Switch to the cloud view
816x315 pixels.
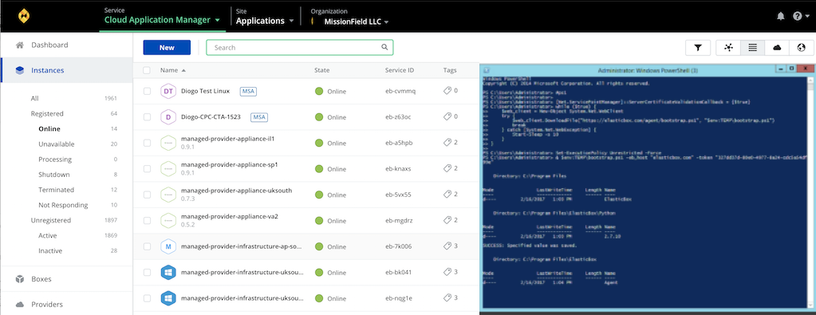(x=777, y=47)
